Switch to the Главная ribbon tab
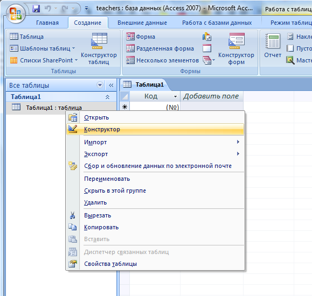Viewport: 312px width, 296px height. (x=47, y=23)
